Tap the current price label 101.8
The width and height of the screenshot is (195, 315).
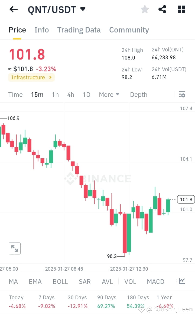(x=186, y=199)
